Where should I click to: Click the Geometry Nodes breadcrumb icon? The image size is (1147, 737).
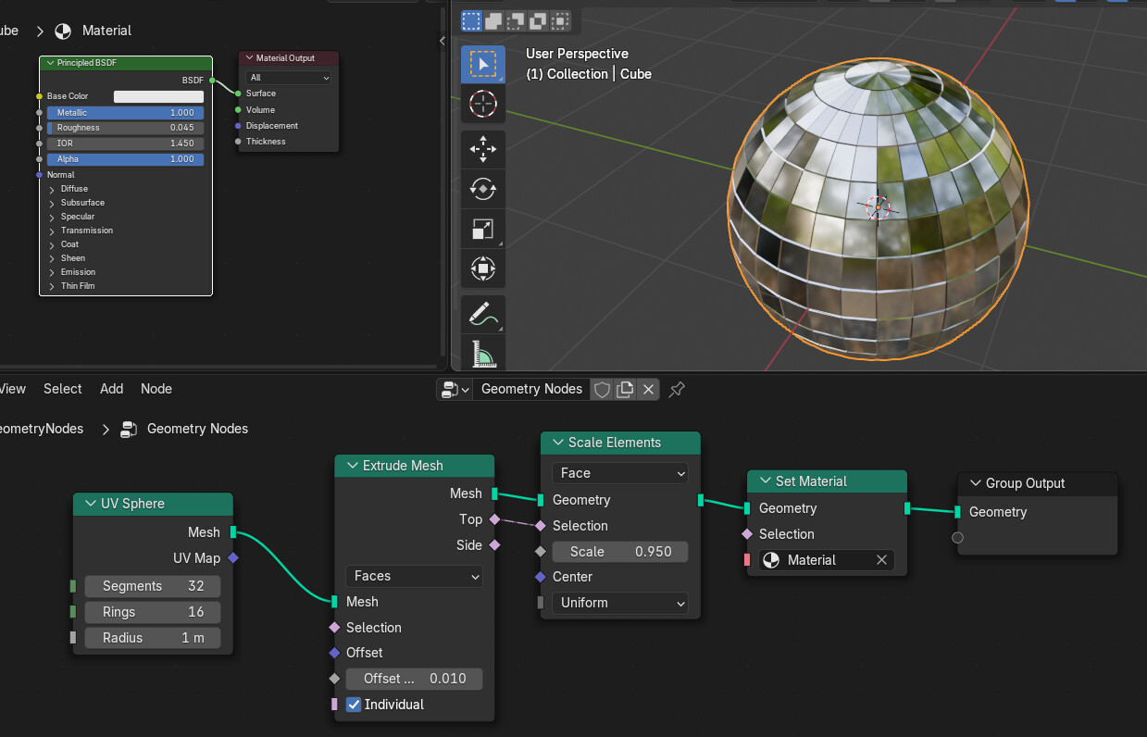tap(130, 429)
